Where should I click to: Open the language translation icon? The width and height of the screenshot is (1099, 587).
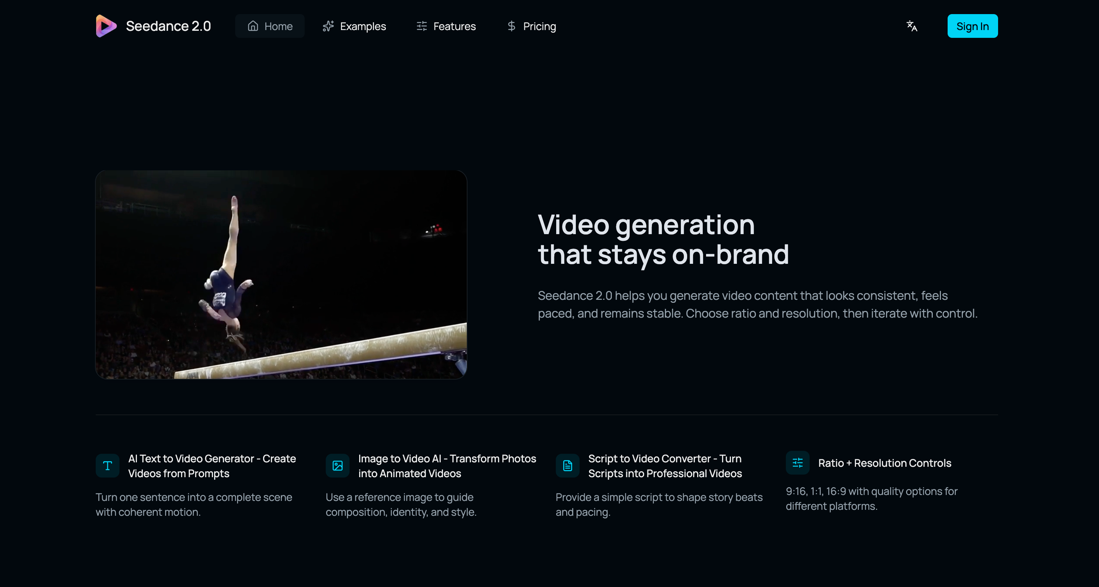point(912,26)
